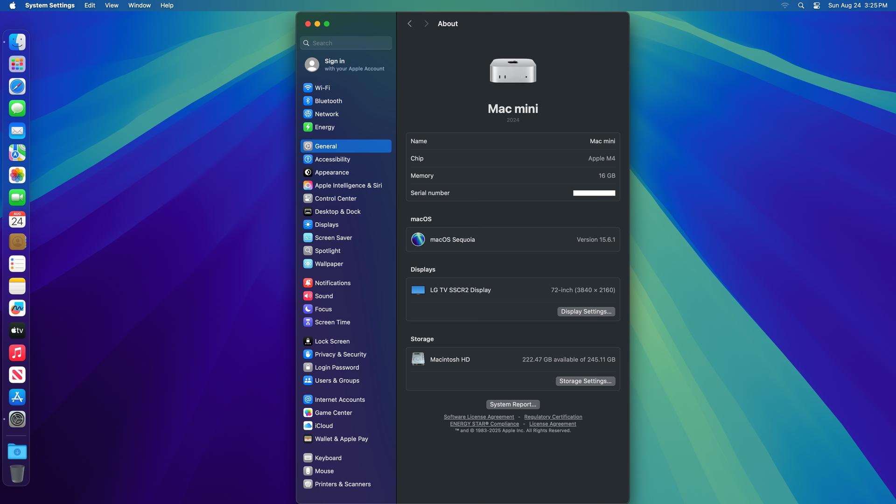896x504 pixels.
Task: Open Energy settings
Action: (x=346, y=127)
